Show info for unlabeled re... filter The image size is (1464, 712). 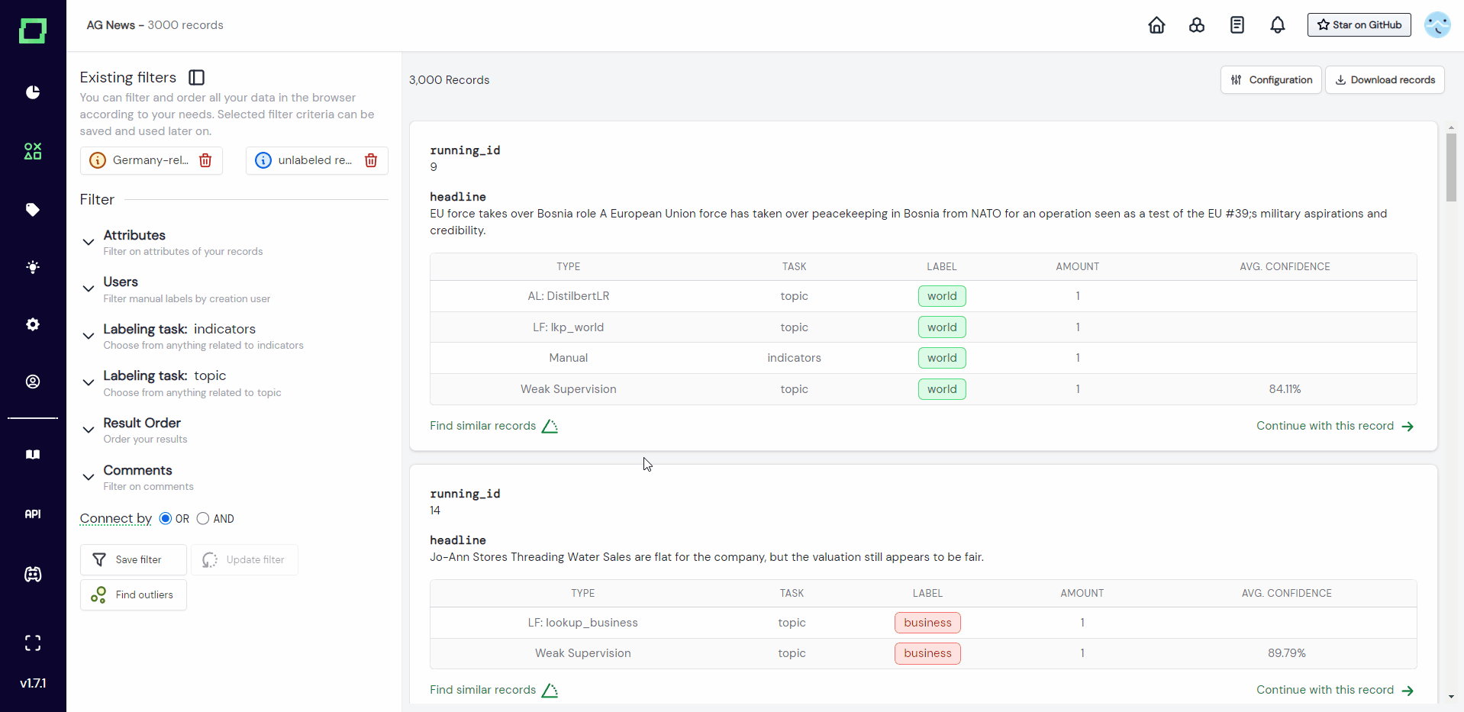point(263,160)
